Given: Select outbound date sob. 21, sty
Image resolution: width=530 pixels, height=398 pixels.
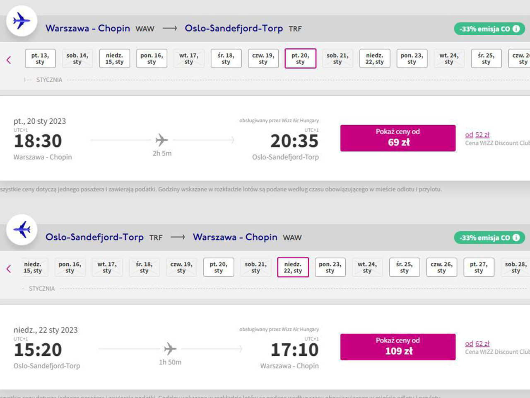Looking at the screenshot, I should tap(337, 58).
